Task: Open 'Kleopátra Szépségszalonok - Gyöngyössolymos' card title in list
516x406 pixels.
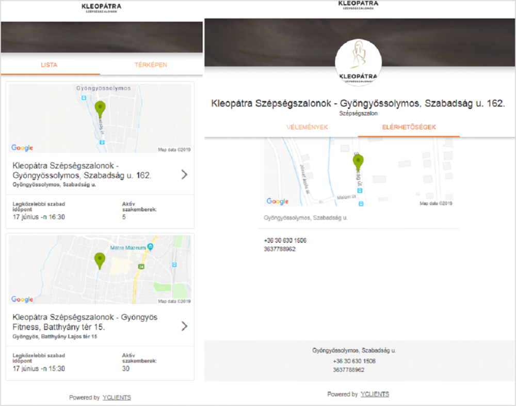Action: coord(82,170)
